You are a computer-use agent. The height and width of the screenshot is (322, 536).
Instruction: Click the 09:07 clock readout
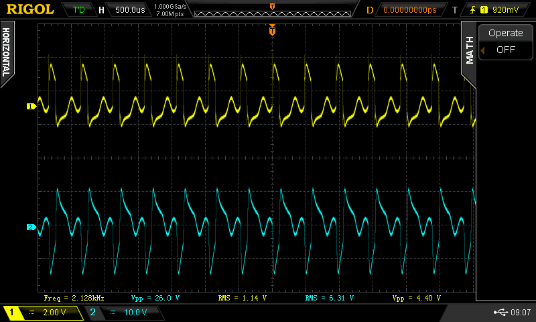click(x=521, y=312)
